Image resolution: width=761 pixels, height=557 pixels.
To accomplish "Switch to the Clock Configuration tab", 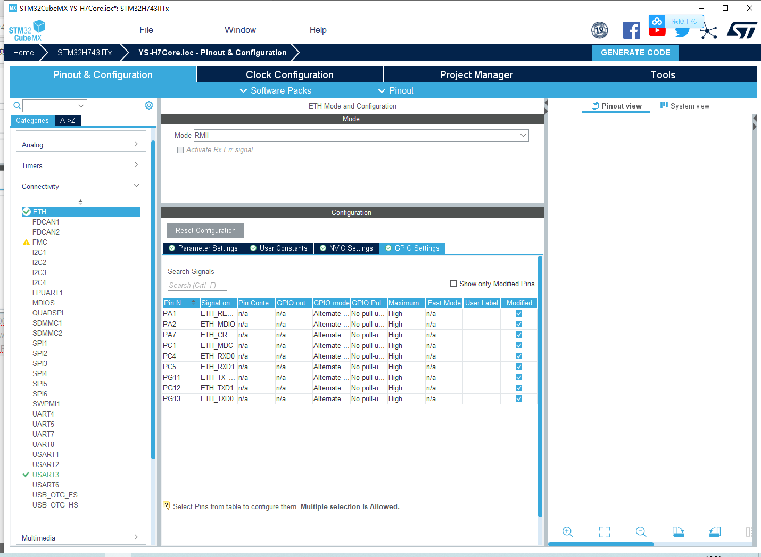I will [289, 74].
